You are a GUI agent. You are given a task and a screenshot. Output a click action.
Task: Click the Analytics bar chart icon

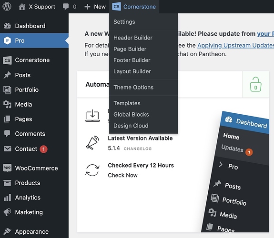coord(7,198)
